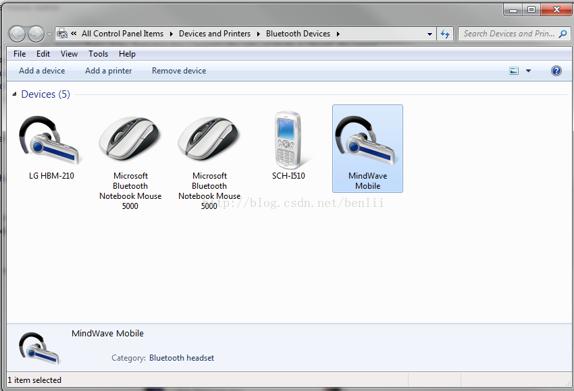The image size is (574, 391).
Task: Click the Bluetooth Devices breadcrumb
Action: click(298, 34)
